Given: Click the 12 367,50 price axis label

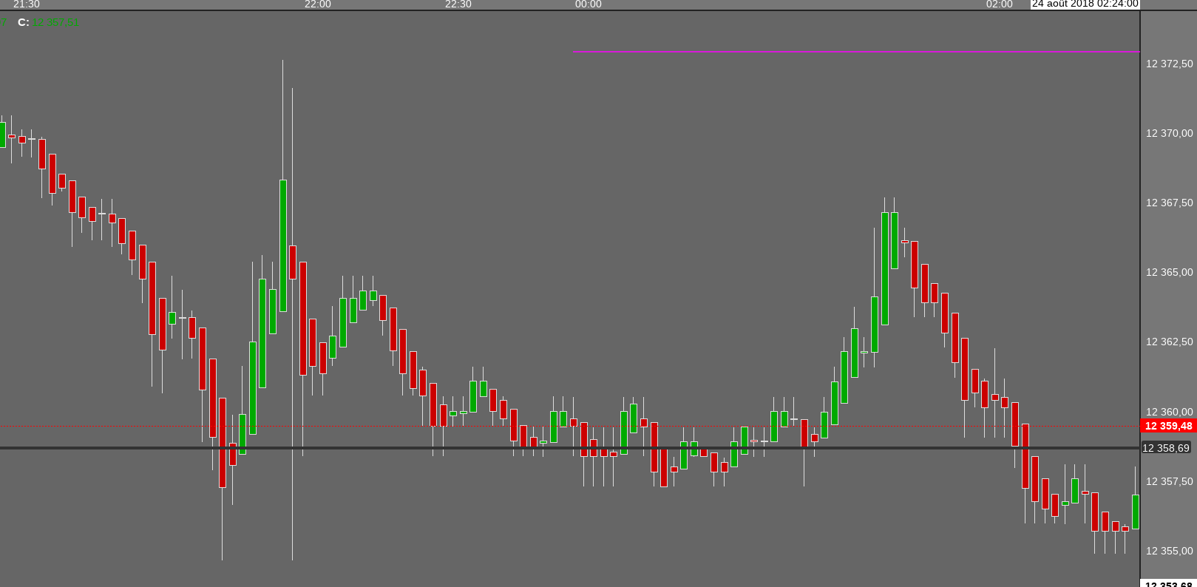Looking at the screenshot, I should 1169,203.
